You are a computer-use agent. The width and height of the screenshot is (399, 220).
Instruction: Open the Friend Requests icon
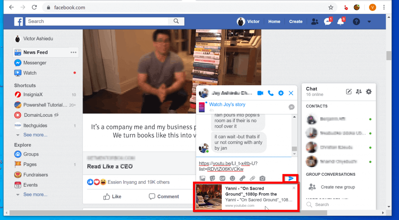pos(314,22)
